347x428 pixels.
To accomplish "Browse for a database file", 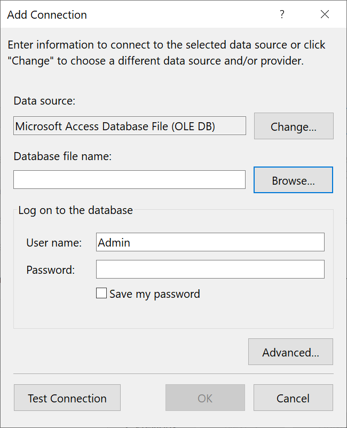I will click(x=293, y=180).
